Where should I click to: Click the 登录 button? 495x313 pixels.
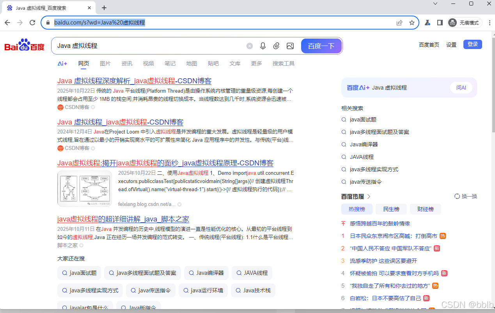pos(472,44)
